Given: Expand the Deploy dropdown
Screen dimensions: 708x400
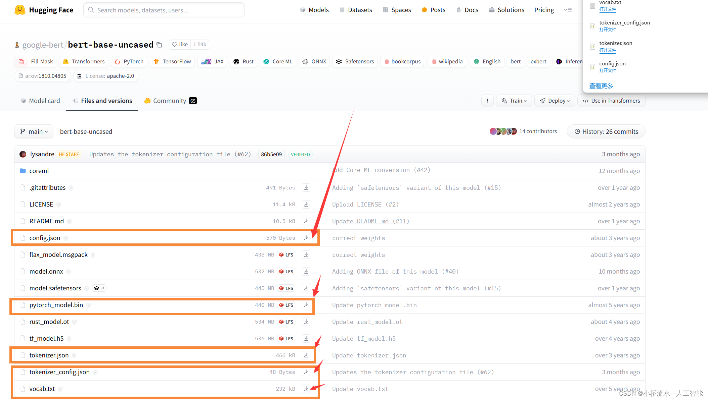Looking at the screenshot, I should [x=554, y=101].
